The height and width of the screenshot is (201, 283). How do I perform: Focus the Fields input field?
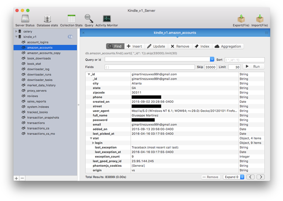pyautogui.click(x=150, y=67)
